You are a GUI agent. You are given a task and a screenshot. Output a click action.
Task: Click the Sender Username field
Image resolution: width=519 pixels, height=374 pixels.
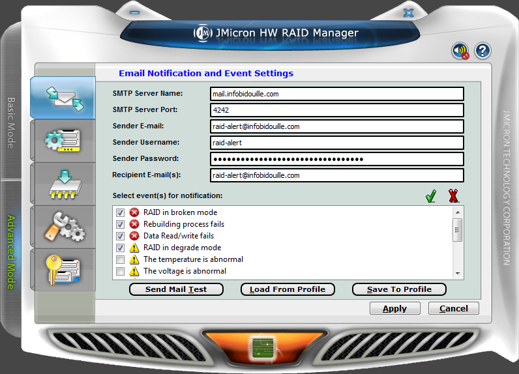337,143
